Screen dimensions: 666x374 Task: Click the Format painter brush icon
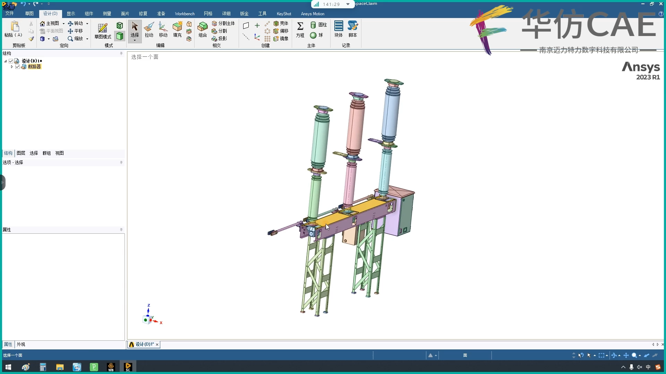point(31,39)
